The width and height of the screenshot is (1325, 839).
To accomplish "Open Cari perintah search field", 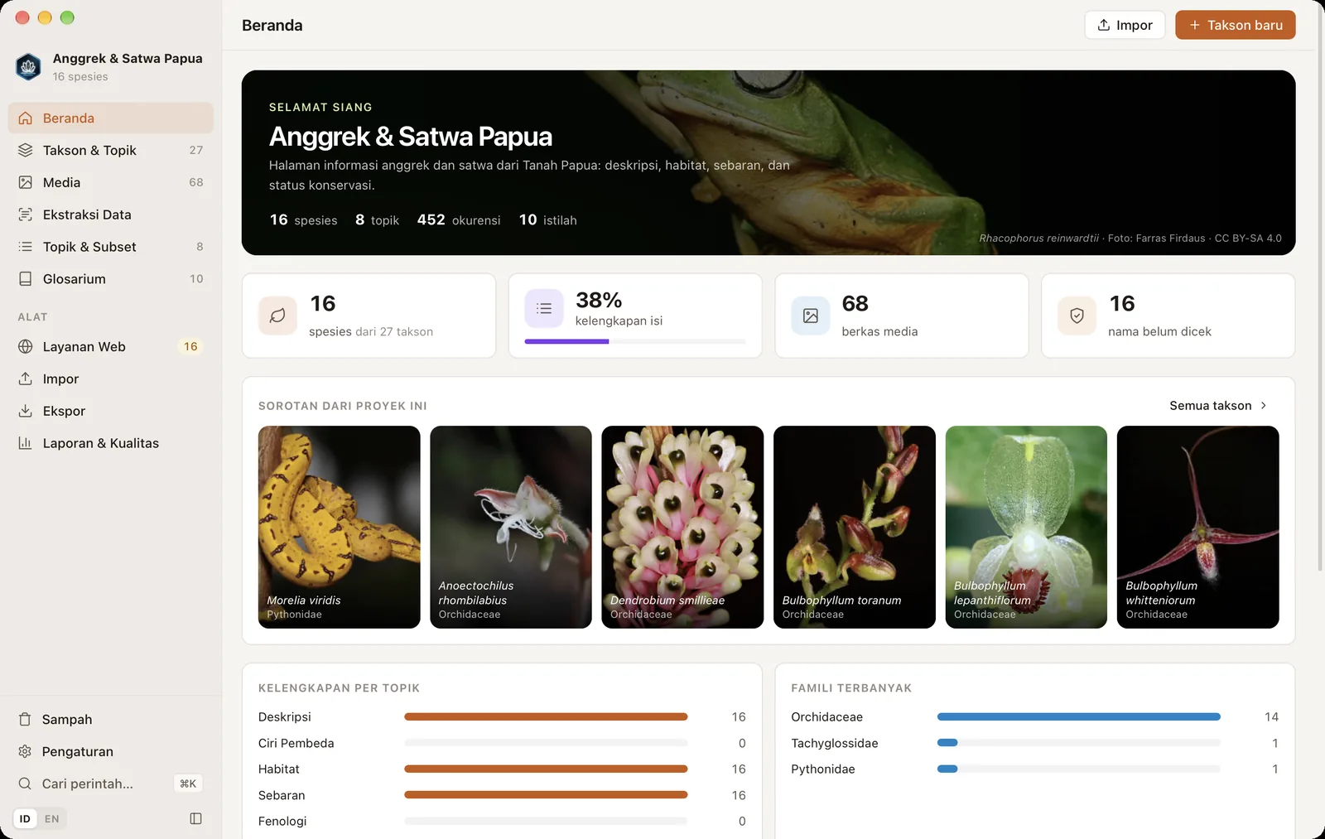I will click(111, 784).
